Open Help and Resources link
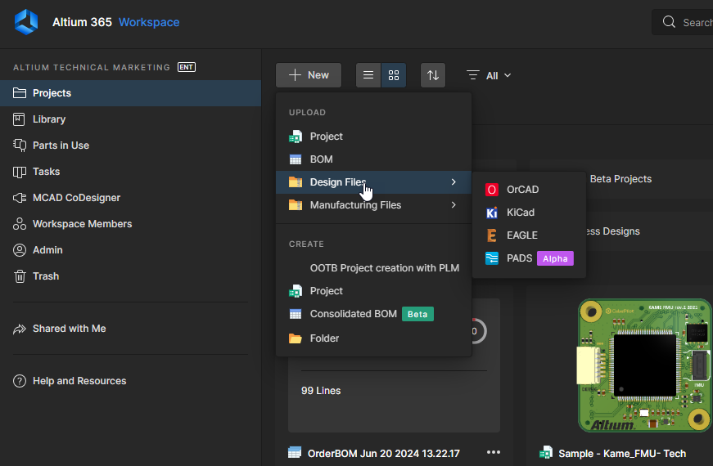This screenshot has height=466, width=713. point(79,381)
